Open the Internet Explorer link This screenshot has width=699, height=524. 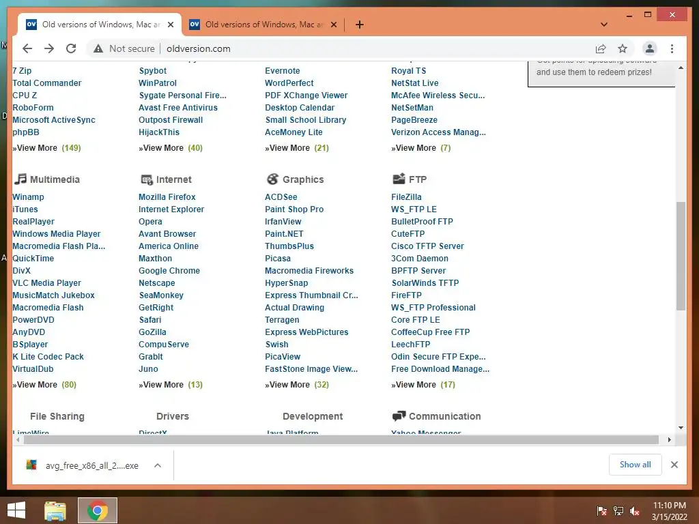(171, 209)
